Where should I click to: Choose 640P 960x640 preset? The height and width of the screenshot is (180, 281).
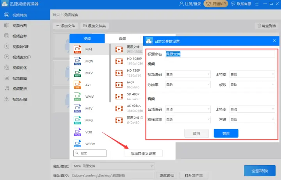point(129,85)
